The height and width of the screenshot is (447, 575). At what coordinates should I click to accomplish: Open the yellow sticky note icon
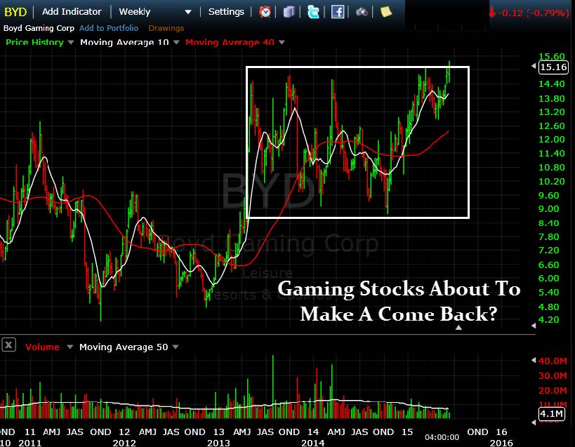coord(385,12)
